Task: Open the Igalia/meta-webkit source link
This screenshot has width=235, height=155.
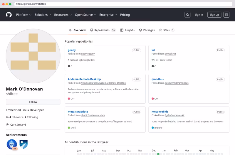Action: [x=174, y=115]
